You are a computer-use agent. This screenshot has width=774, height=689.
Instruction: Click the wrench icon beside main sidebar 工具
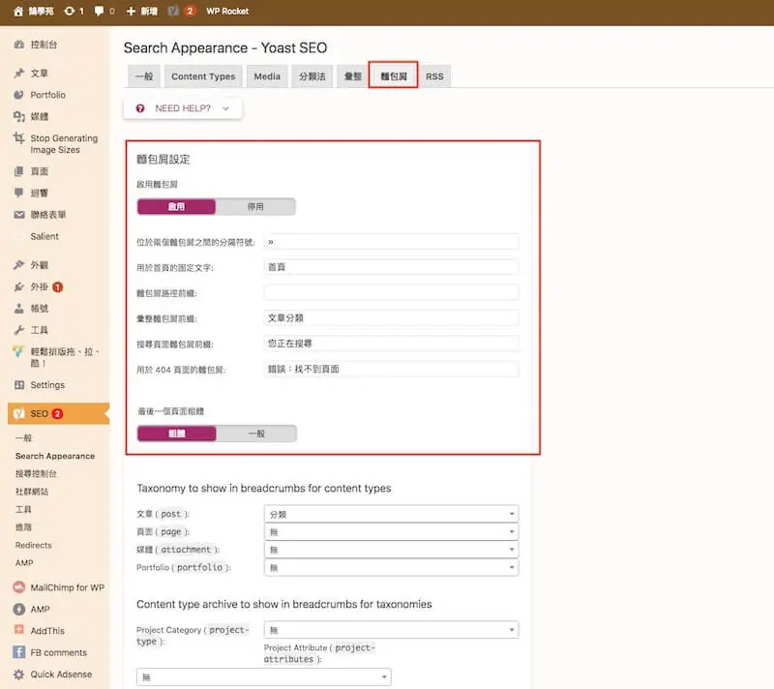[x=18, y=330]
